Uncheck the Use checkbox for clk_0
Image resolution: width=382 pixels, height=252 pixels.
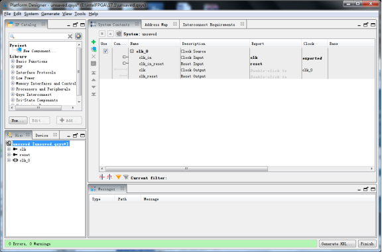(105, 52)
